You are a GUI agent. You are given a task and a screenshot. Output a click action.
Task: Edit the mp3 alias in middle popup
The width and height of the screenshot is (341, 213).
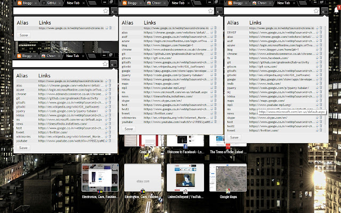pos(212,88)
